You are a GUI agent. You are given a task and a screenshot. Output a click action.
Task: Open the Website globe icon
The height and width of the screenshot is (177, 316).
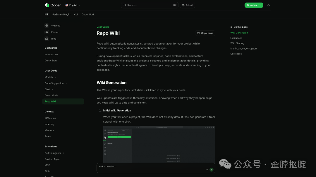tap(47, 26)
